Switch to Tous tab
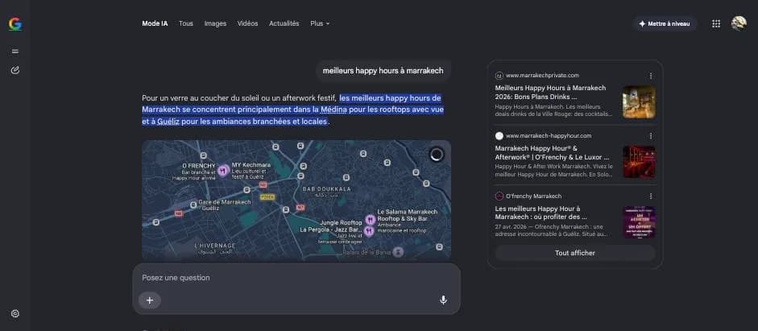The width and height of the screenshot is (758, 331). pos(185,23)
